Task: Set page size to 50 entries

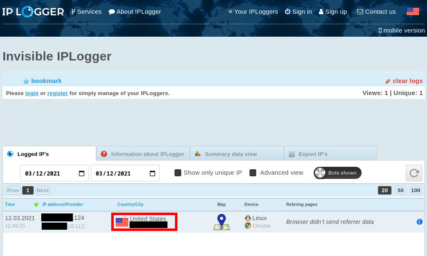Action: pyautogui.click(x=400, y=190)
